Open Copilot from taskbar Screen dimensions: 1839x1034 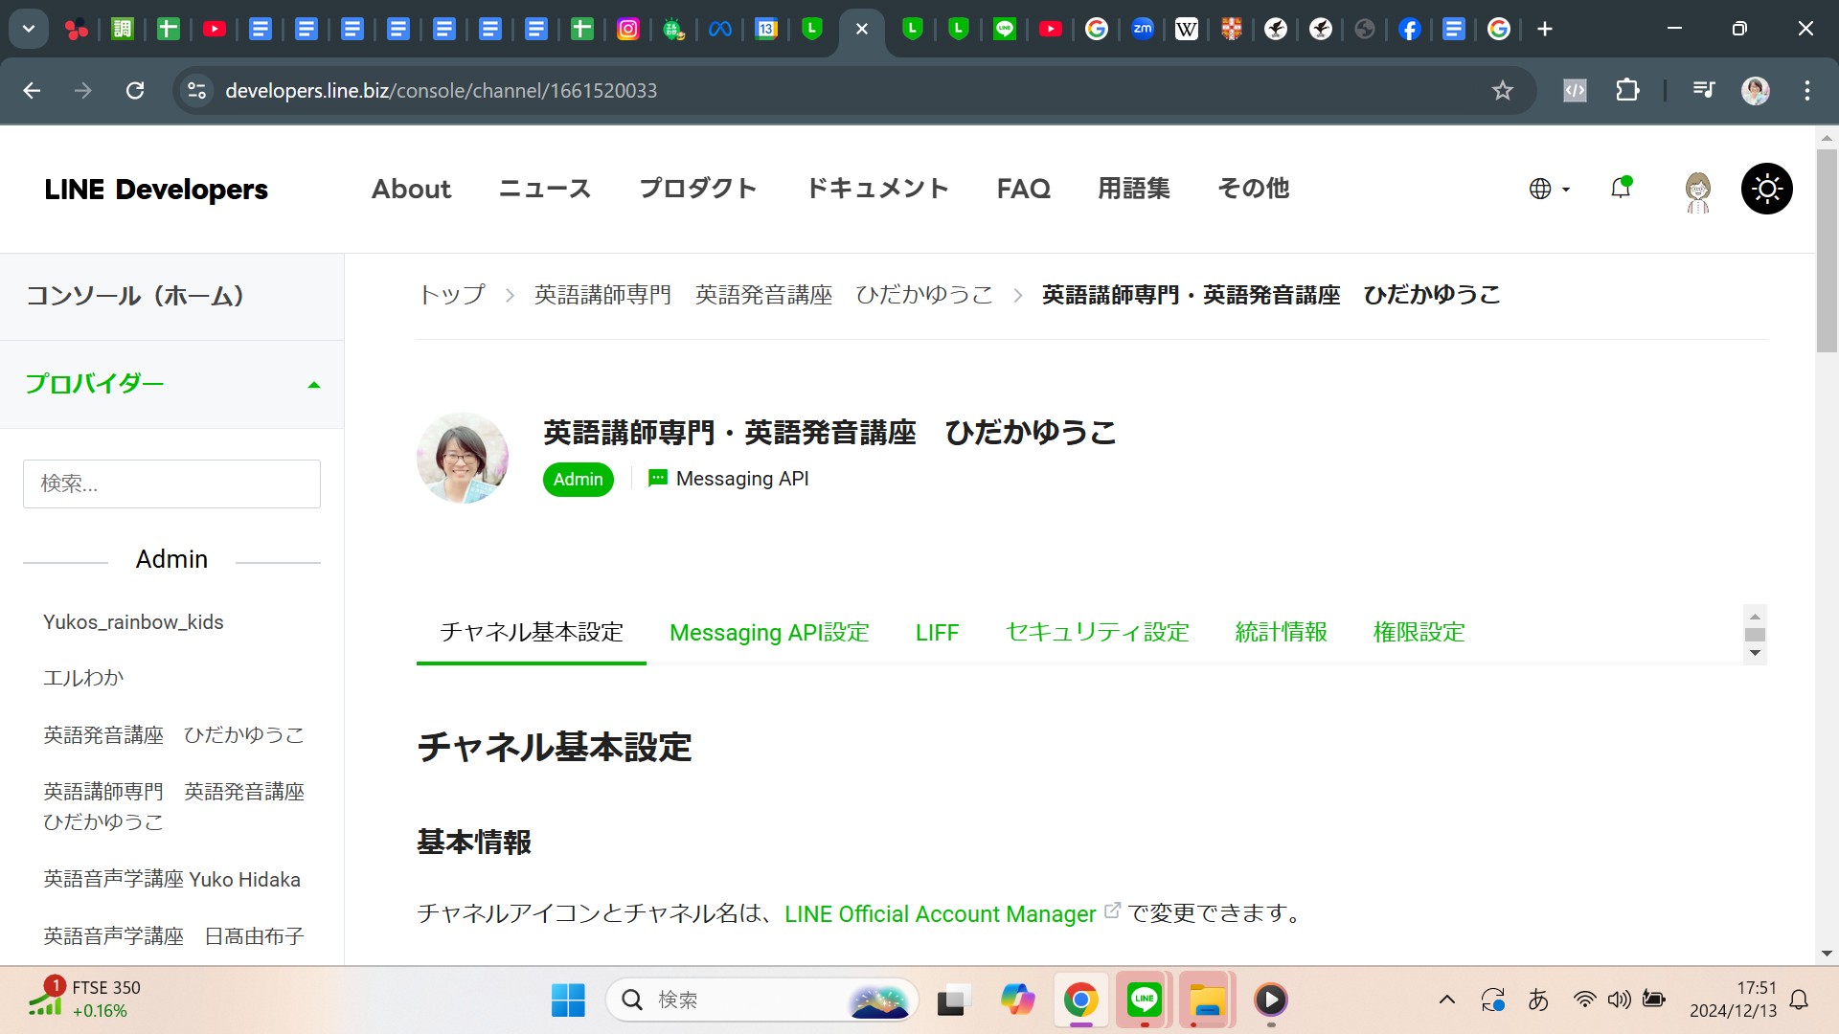(x=1017, y=1000)
